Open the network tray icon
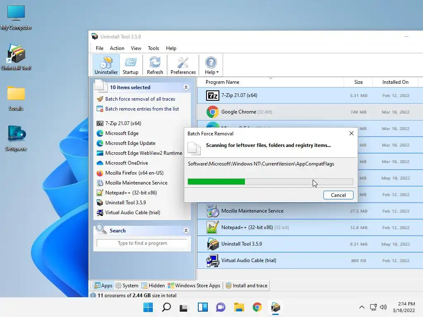The height and width of the screenshot is (317, 423). pyautogui.click(x=373, y=307)
